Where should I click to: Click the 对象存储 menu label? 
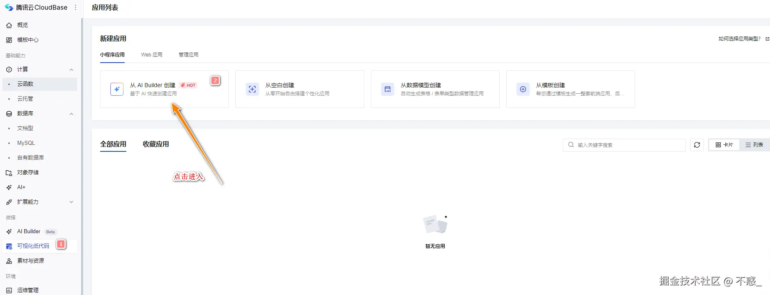click(28, 172)
